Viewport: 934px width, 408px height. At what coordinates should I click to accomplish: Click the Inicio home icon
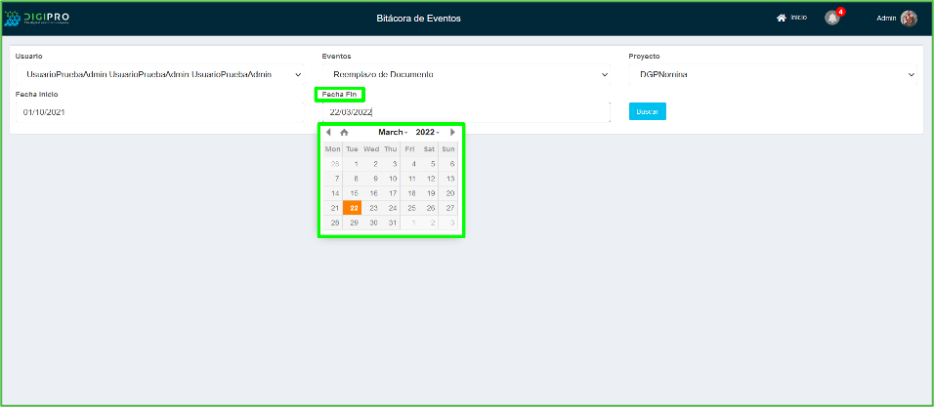point(782,18)
